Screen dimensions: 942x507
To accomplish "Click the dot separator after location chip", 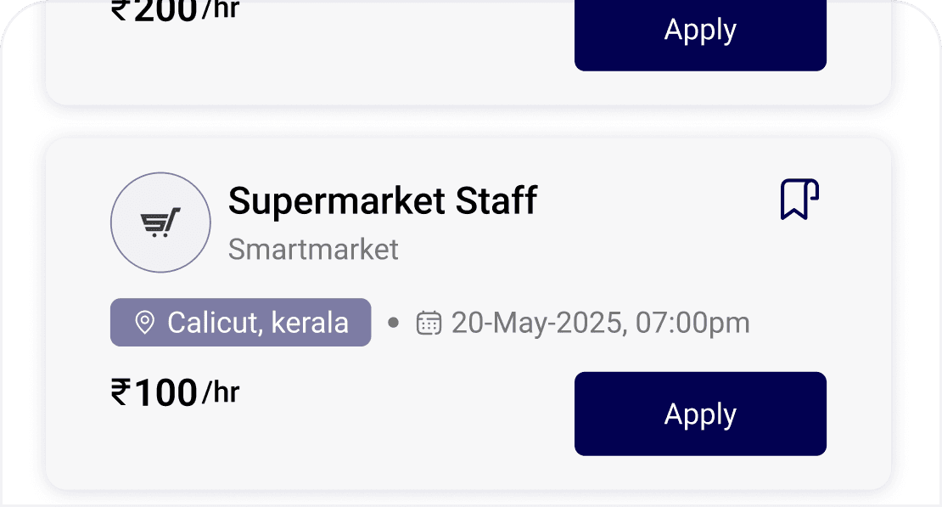I will 393,323.
